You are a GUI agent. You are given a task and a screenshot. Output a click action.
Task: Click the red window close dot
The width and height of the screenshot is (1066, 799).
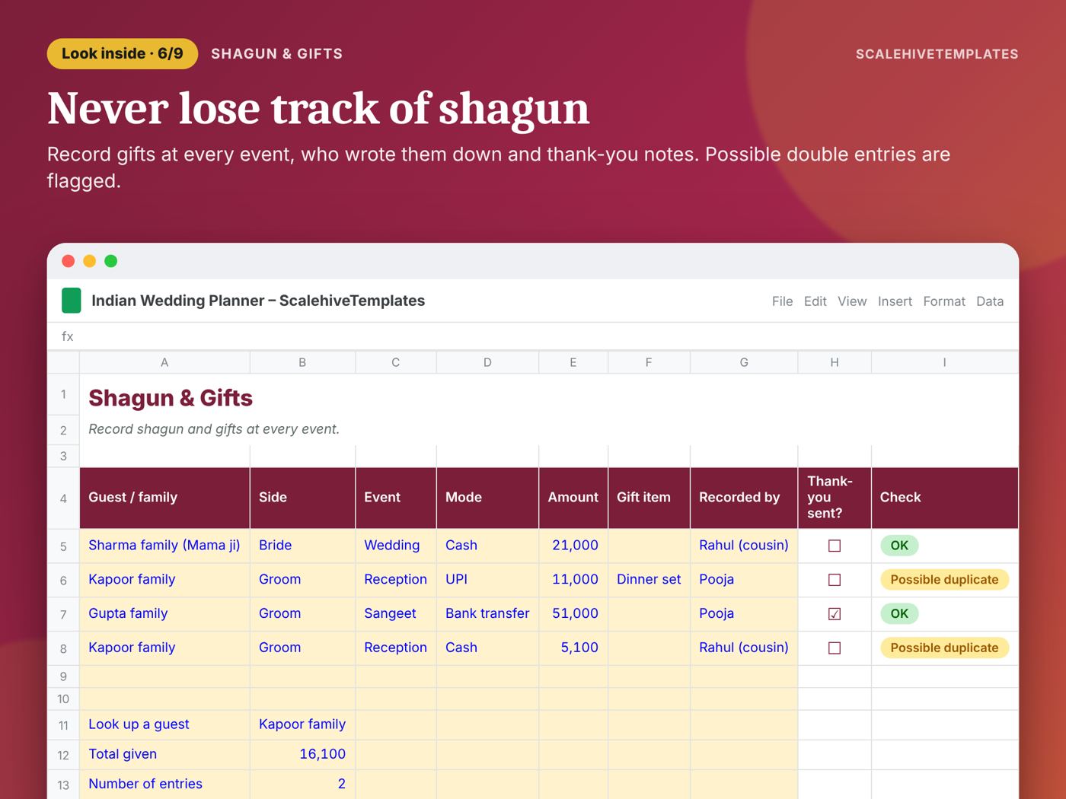(x=68, y=261)
